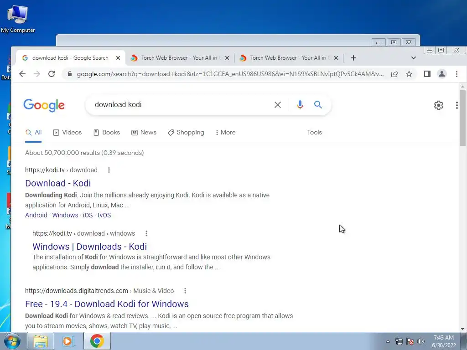Launch the media player taskbar icon
The height and width of the screenshot is (350, 467).
pos(68,341)
